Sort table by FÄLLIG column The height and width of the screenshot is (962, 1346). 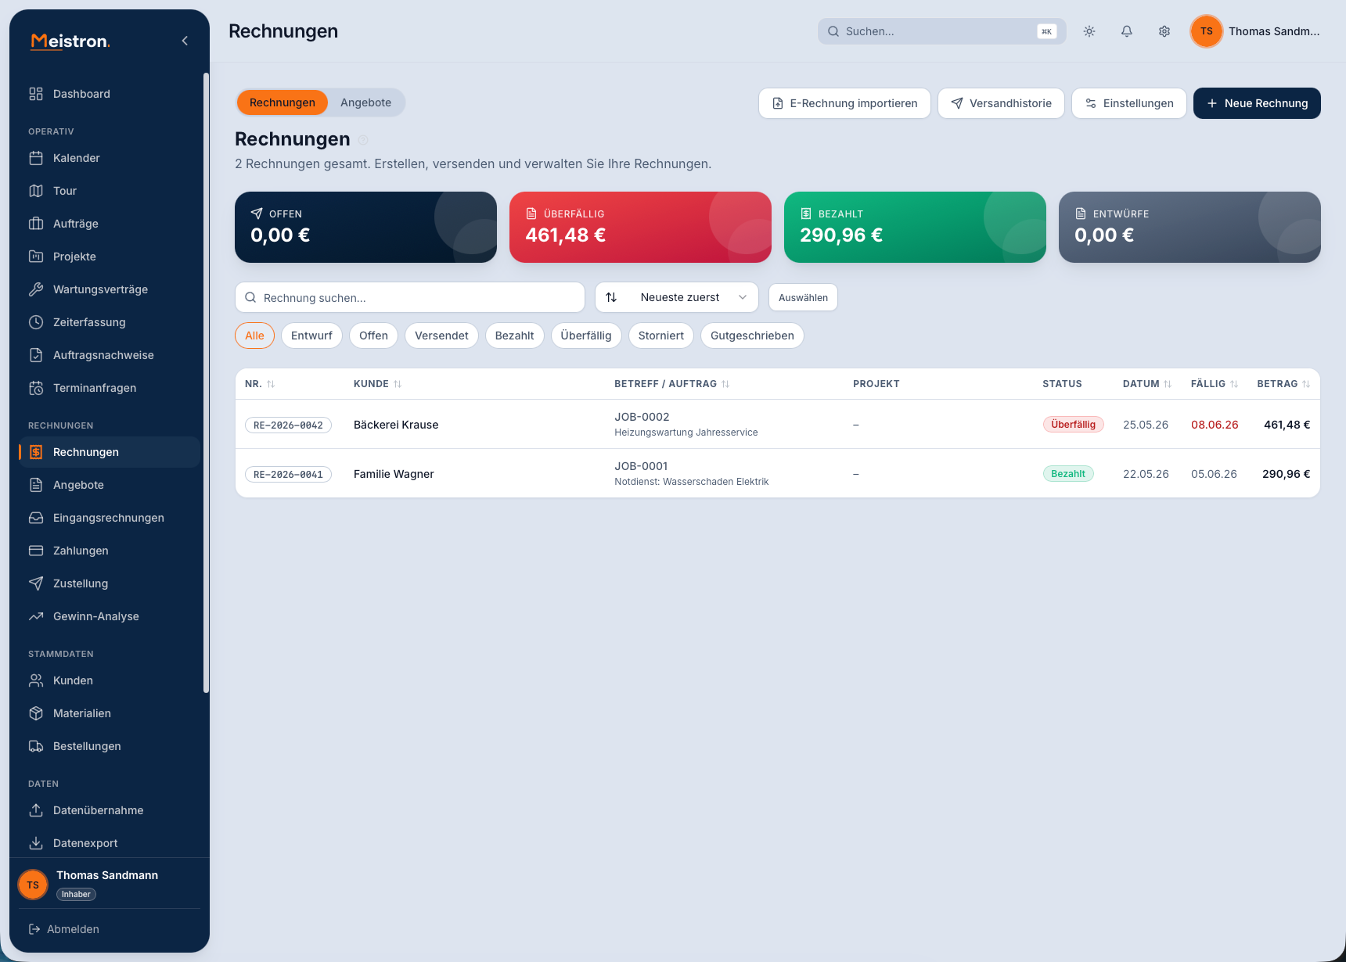click(x=1215, y=384)
